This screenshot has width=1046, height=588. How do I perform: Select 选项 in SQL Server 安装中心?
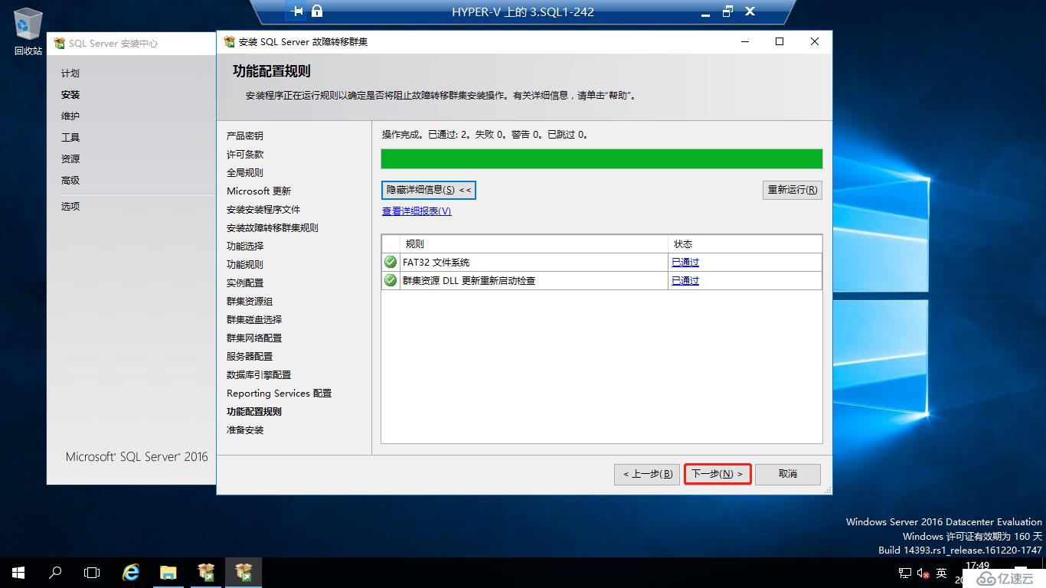pos(70,207)
